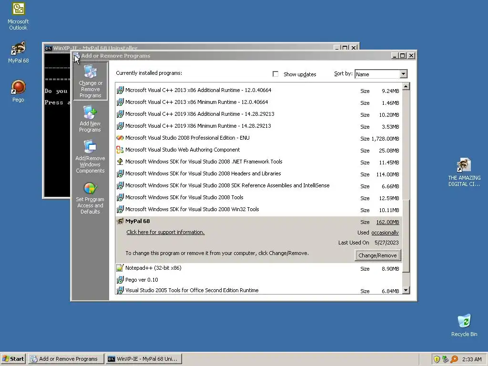The height and width of the screenshot is (366, 488).
Task: Click scrollbar up arrow in programs list
Action: click(406, 86)
